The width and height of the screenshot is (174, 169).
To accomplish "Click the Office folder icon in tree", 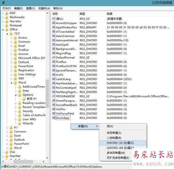I will click(7, 30).
